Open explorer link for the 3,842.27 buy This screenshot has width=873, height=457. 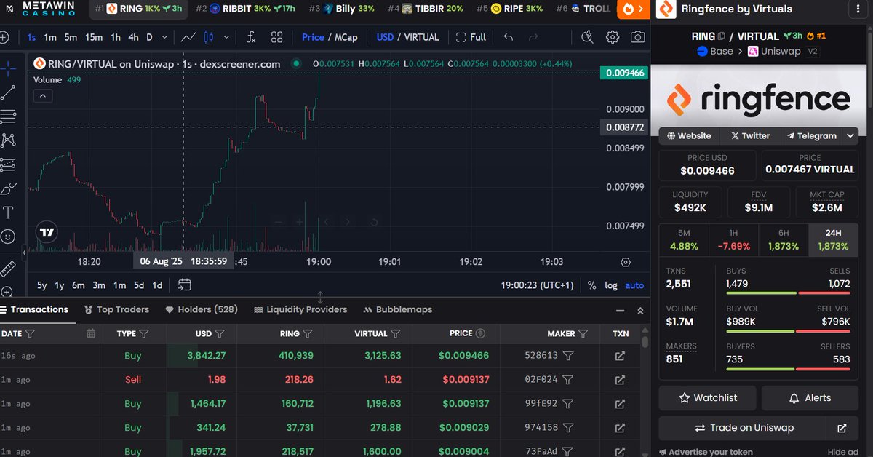click(x=620, y=356)
